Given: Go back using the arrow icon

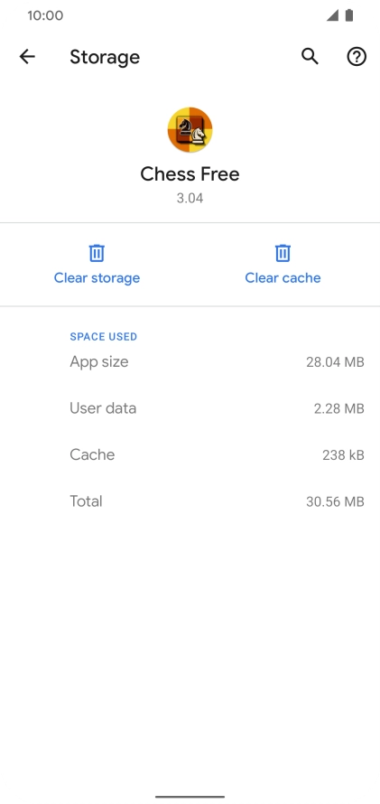Looking at the screenshot, I should click(x=27, y=56).
